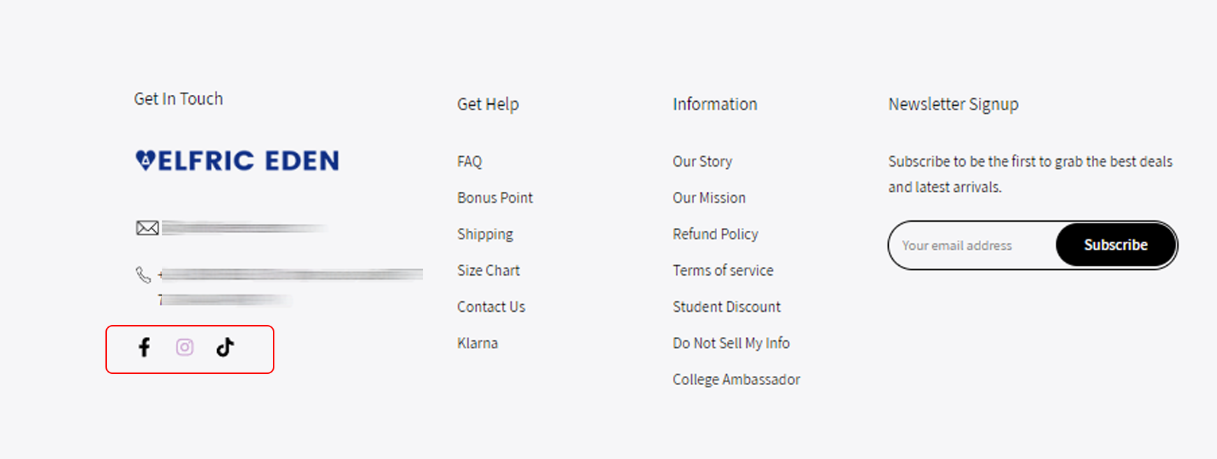View the Size Chart link
This screenshot has width=1217, height=459.
489,270
